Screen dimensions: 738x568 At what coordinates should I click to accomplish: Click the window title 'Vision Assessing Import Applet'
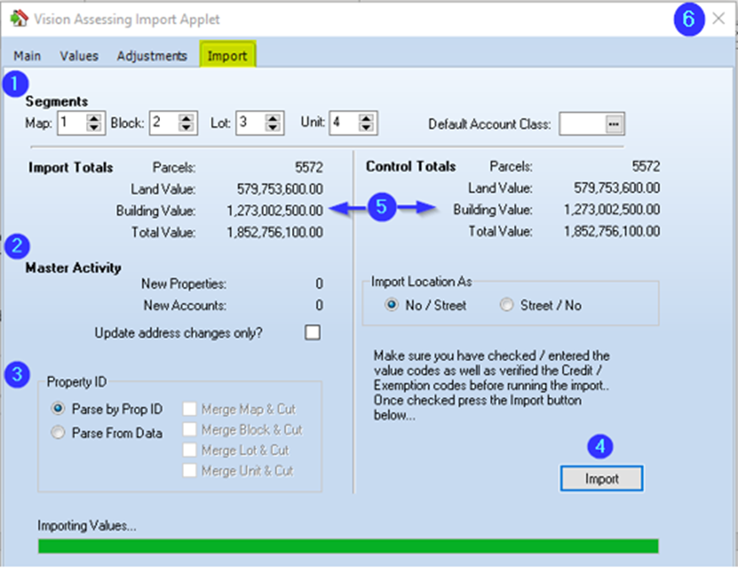tap(127, 20)
